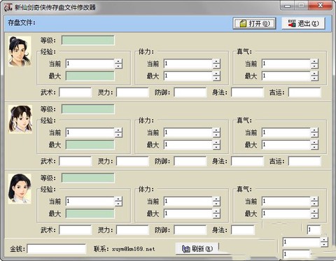The width and height of the screenshot is (336, 261).
Task: Click Lin Yueru's 防御 field
Action: click(x=190, y=230)
